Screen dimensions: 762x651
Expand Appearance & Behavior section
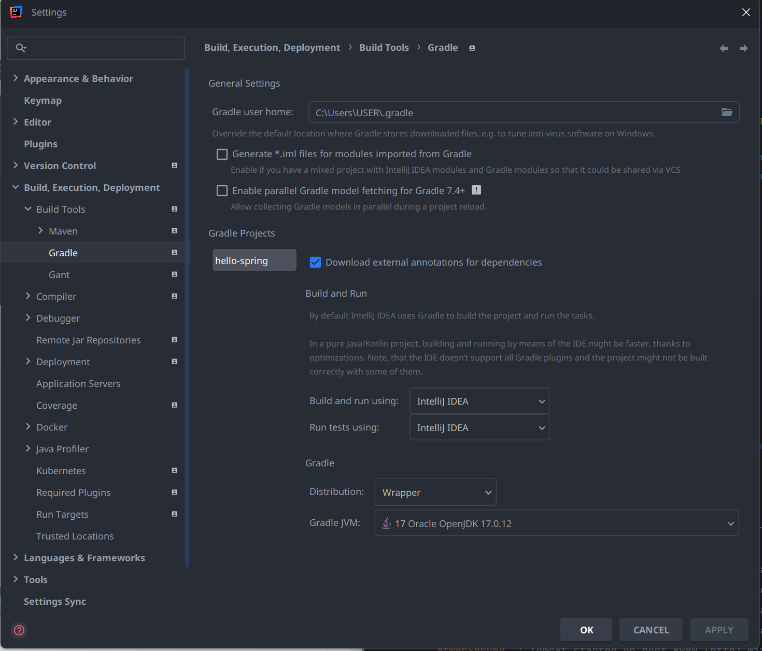[x=15, y=78]
